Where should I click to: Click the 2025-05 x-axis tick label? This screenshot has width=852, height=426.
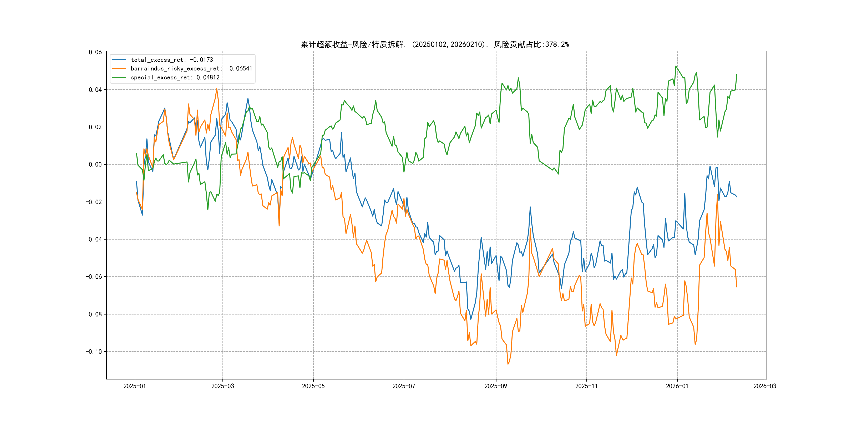tap(313, 386)
